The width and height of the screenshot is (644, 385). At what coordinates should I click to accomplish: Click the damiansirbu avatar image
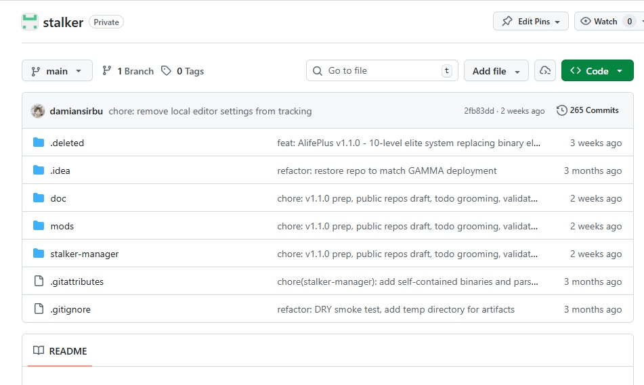click(x=38, y=111)
